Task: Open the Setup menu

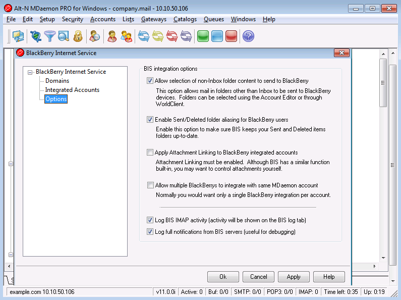Action: pos(47,19)
